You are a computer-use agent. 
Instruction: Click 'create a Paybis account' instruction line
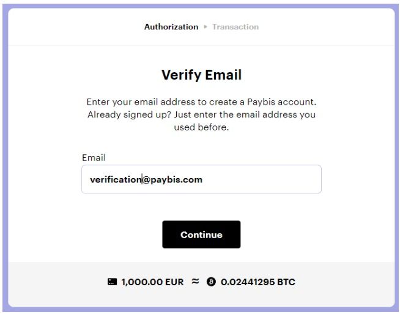coord(201,102)
